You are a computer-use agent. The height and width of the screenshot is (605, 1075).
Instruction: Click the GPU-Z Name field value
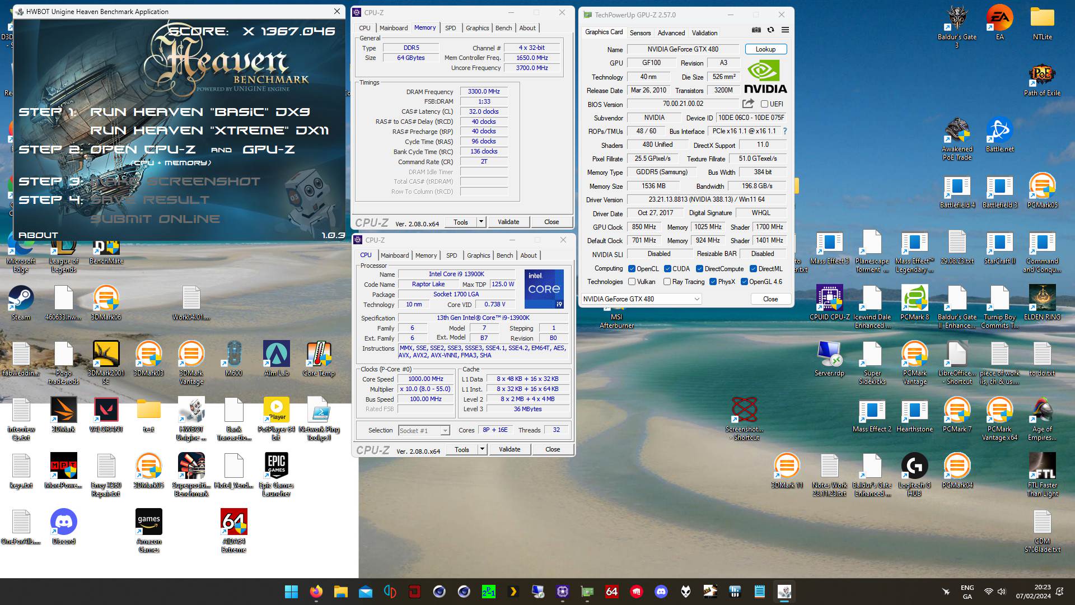tap(683, 49)
